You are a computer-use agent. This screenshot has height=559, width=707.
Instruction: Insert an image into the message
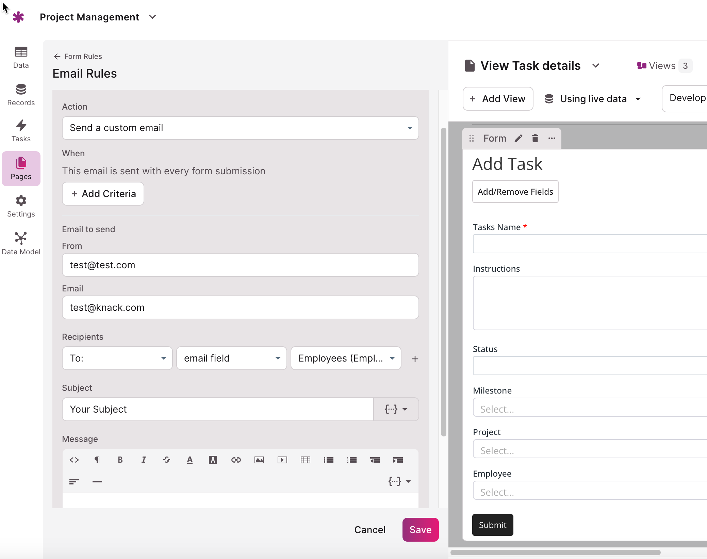[259, 460]
